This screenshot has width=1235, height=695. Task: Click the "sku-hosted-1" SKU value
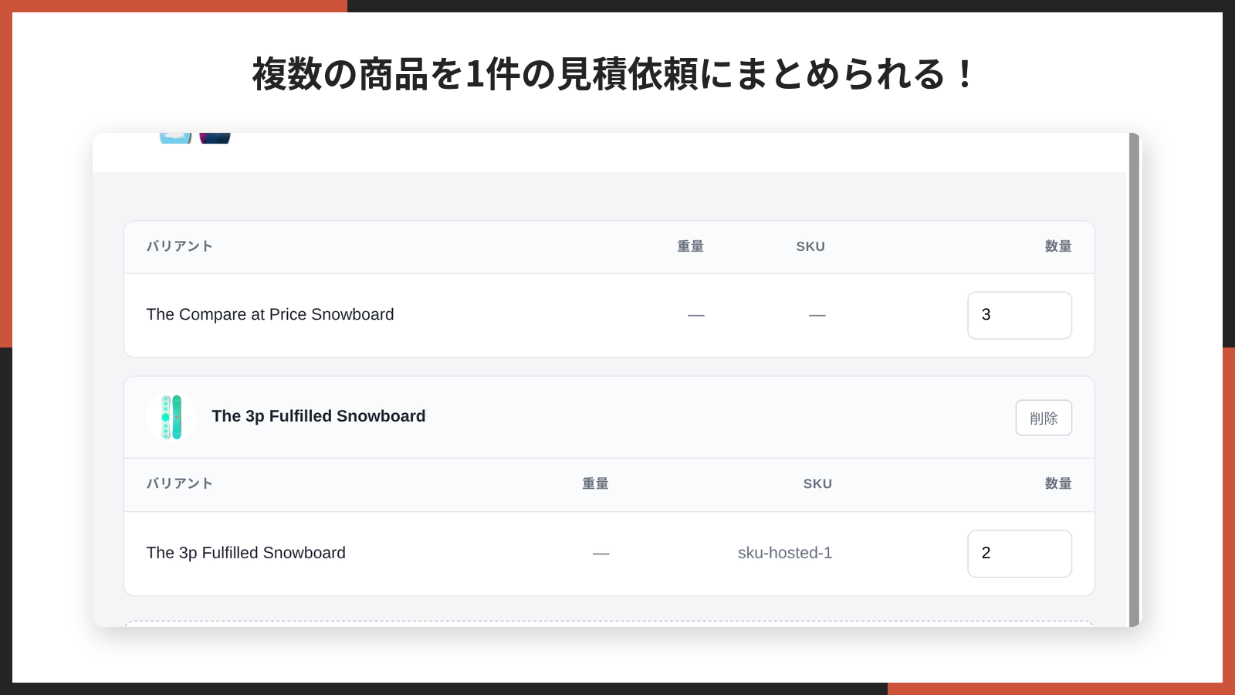click(x=785, y=553)
